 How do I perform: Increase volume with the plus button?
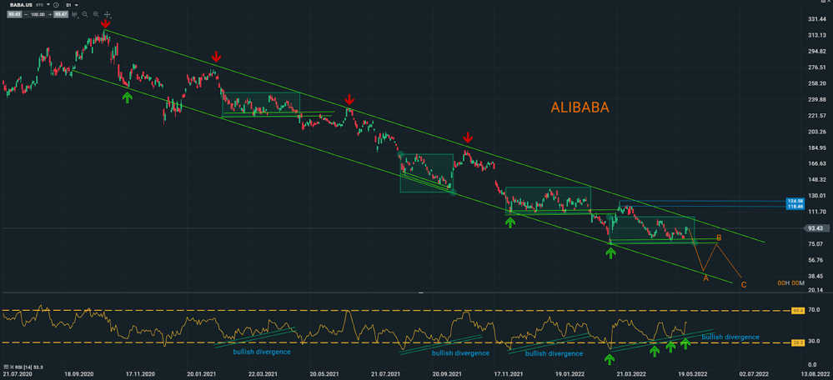click(50, 14)
